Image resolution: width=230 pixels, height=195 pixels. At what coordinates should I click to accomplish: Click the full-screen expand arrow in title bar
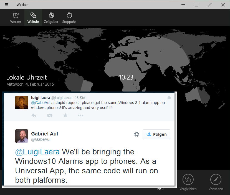coord(210,5)
